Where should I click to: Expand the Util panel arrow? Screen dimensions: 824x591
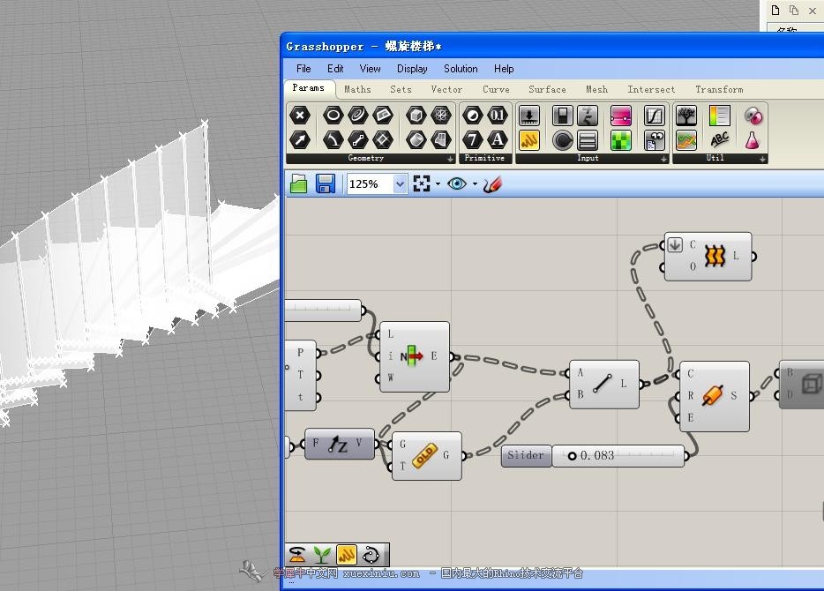click(x=762, y=159)
